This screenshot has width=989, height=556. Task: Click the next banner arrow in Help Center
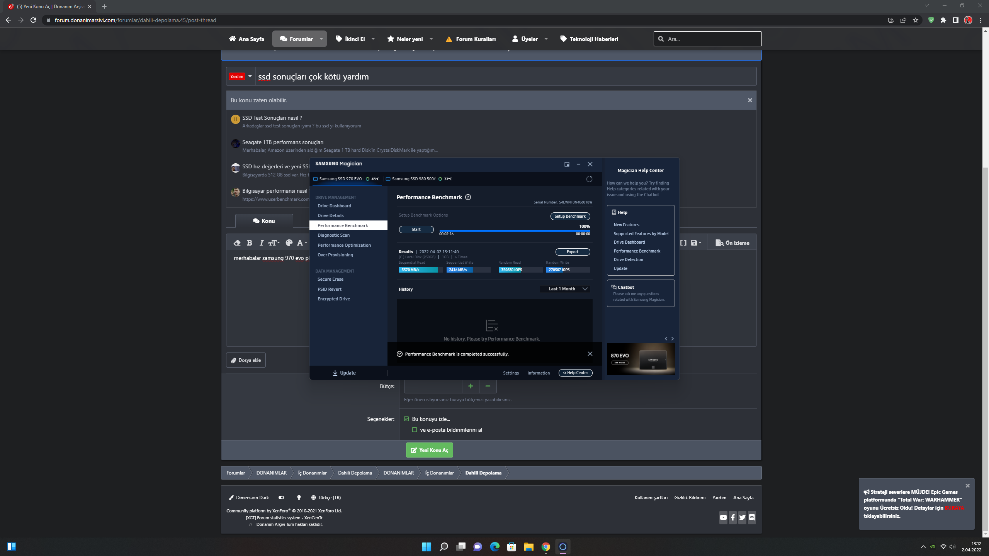point(673,339)
